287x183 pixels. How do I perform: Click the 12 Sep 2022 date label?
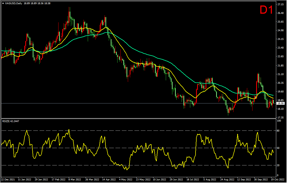[244, 179]
